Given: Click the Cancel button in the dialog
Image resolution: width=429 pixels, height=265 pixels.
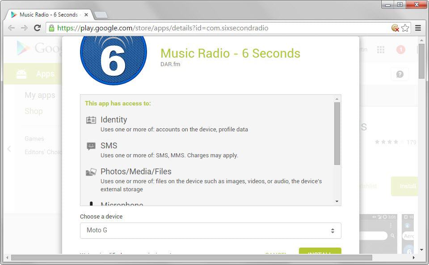Looking at the screenshot, I should click(x=276, y=253).
